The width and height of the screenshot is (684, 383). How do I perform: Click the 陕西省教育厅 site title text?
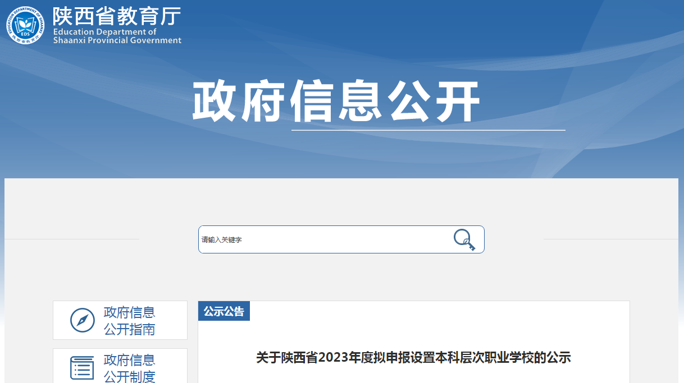coord(117,16)
